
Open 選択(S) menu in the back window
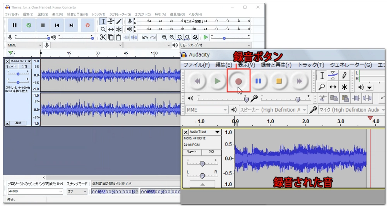43,14
